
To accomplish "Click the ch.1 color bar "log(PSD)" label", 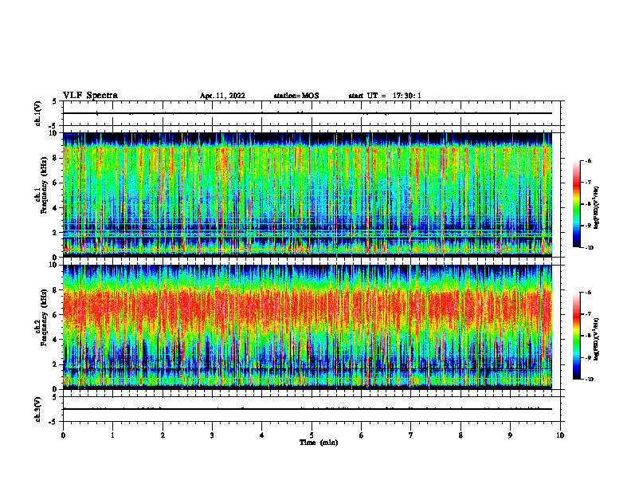I will [598, 208].
